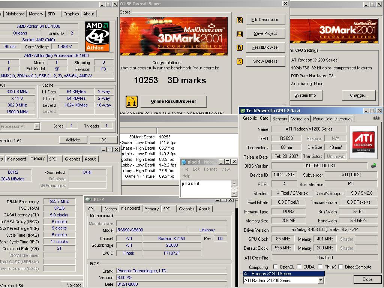Open the Graphics Card tab in GPU-Z
Screen dimensions: 384x288
256,118
